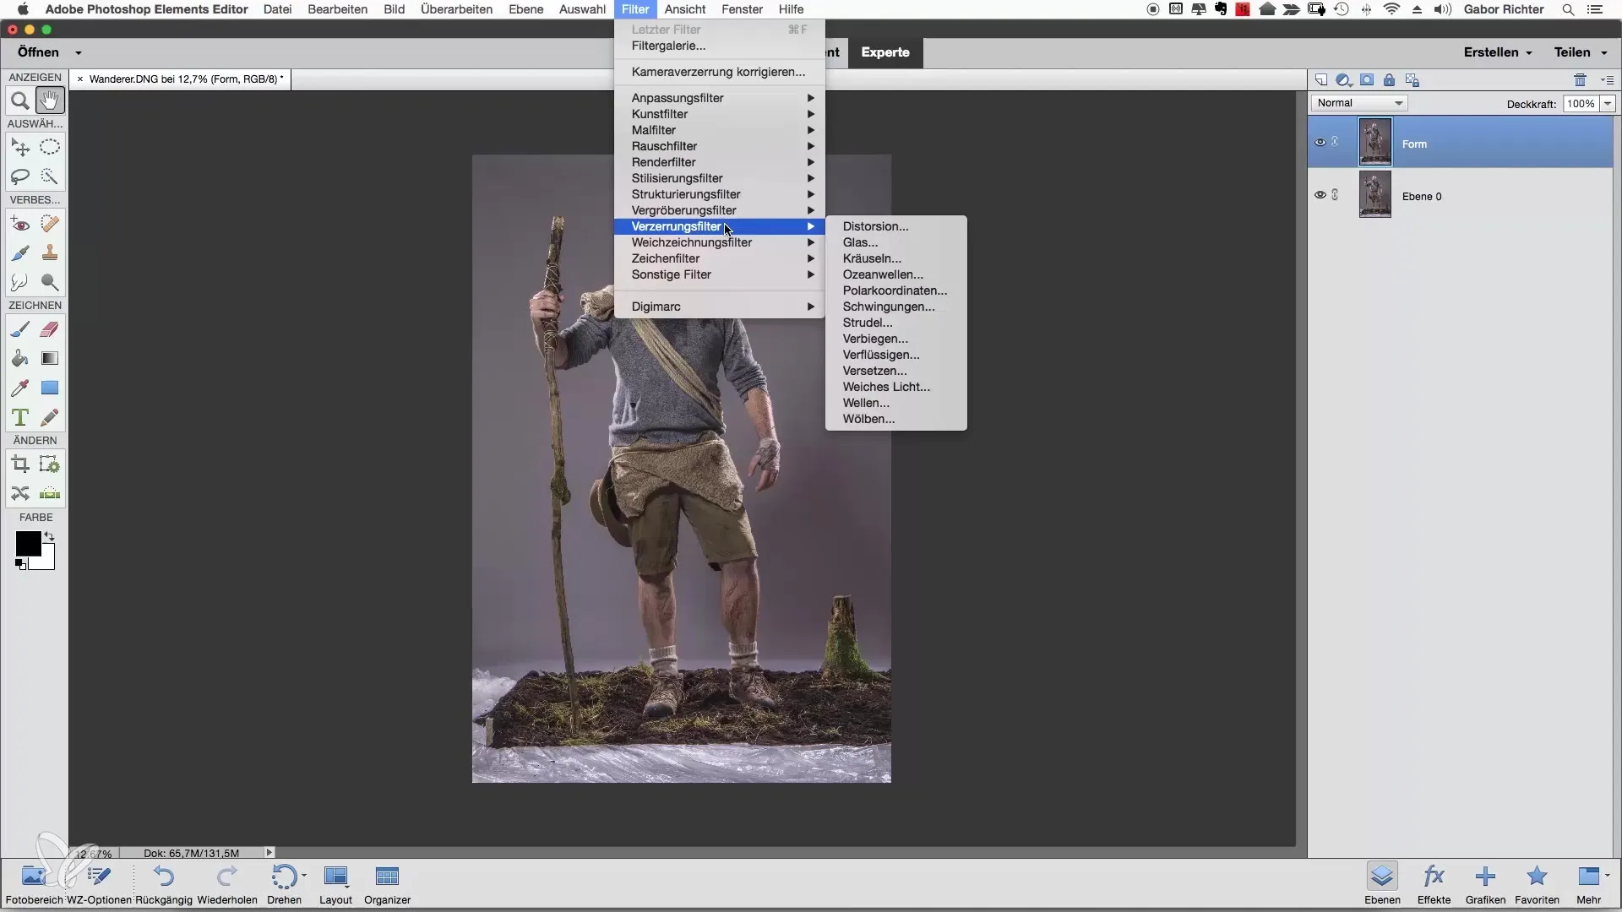Select the Elliptical Marquee tool
1622x912 pixels.
point(50,148)
